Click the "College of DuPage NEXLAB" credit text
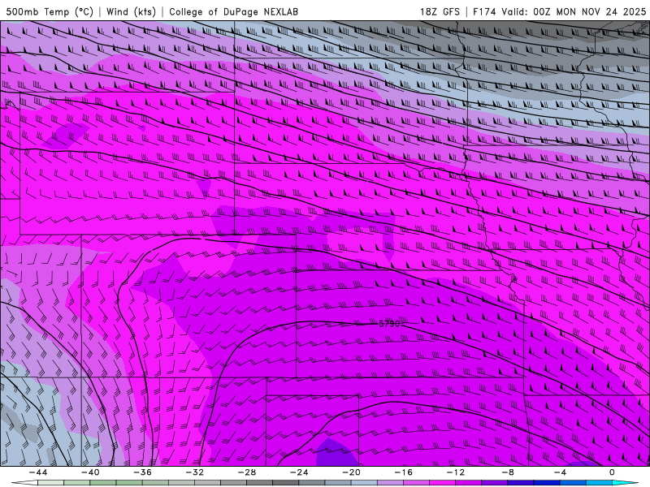650x487 pixels. 233,11
